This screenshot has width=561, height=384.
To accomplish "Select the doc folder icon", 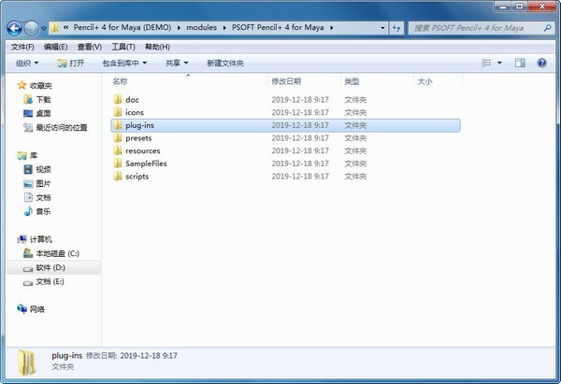I will pos(118,99).
